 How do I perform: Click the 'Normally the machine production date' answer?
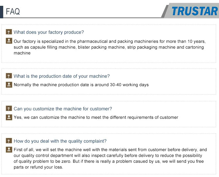click(x=81, y=85)
